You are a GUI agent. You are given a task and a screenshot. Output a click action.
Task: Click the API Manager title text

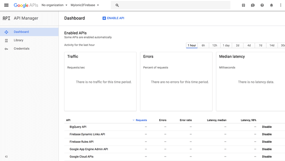coord(26,18)
